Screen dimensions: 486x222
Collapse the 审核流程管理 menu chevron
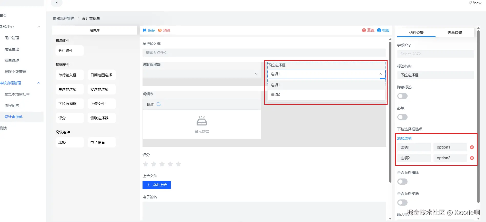[39, 83]
